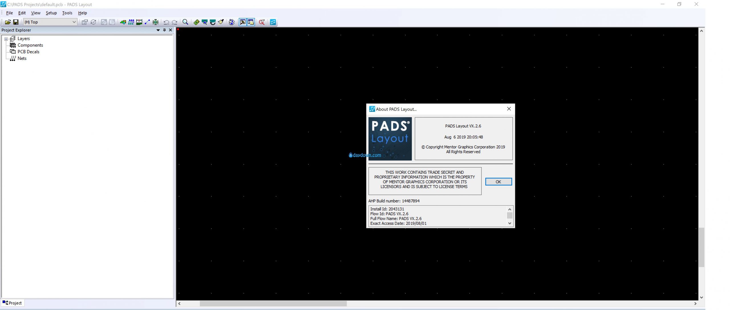Open the ECO Toolbar (blue line icon)
Image resolution: width=730 pixels, height=310 pixels.
[147, 22]
